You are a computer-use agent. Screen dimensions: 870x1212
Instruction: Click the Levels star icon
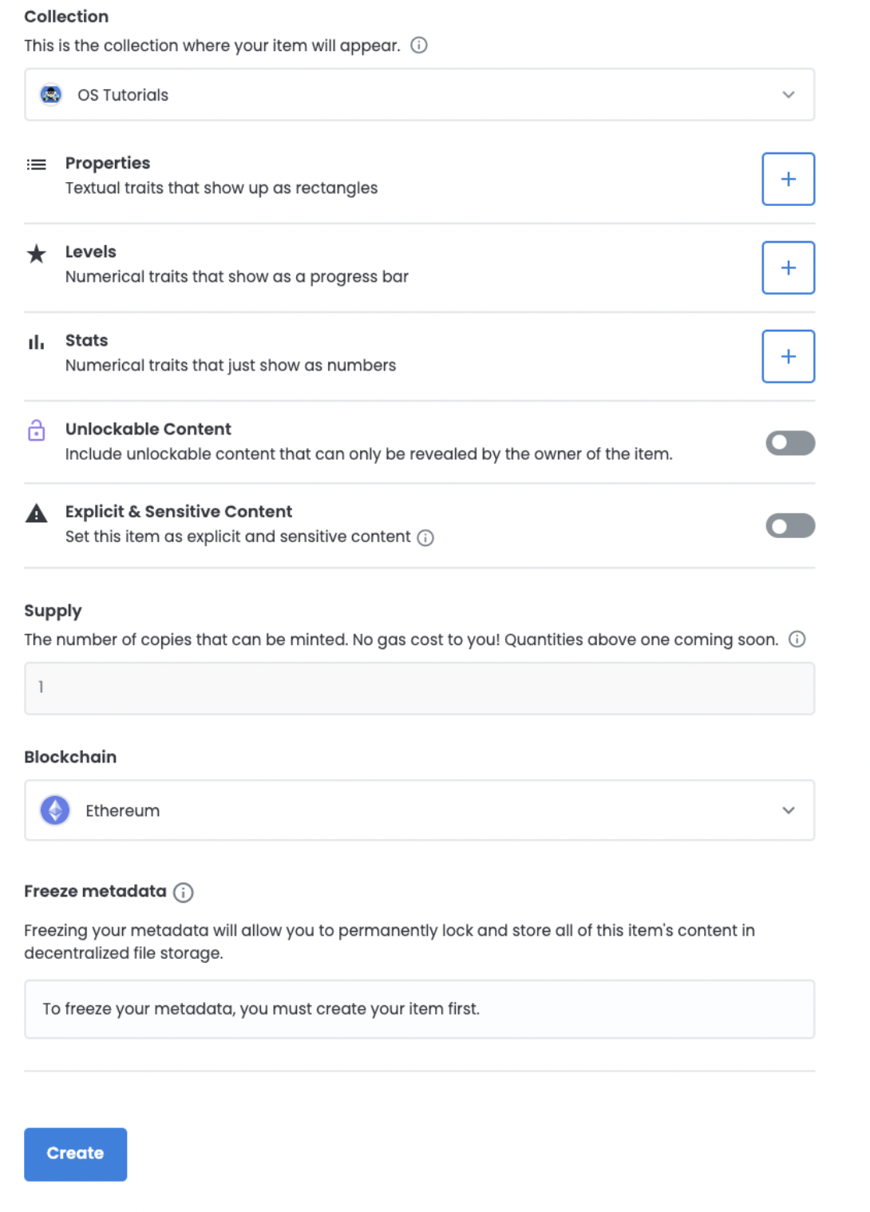[x=37, y=254]
